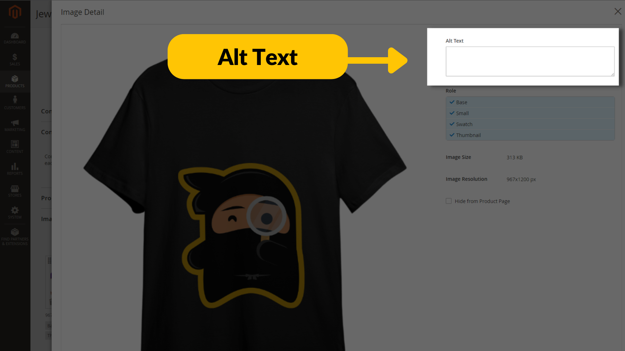
Task: Select the Sales icon in sidebar
Action: pyautogui.click(x=15, y=59)
